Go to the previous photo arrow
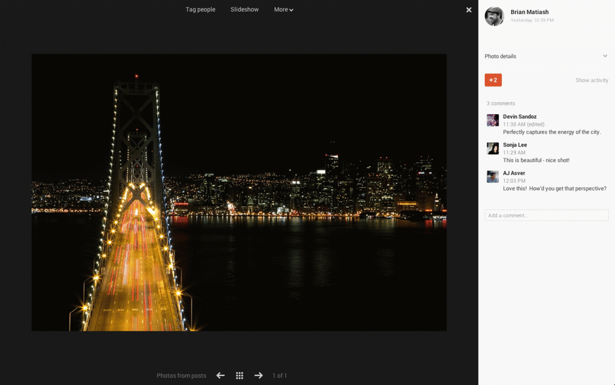This screenshot has width=615, height=385. pyautogui.click(x=220, y=375)
